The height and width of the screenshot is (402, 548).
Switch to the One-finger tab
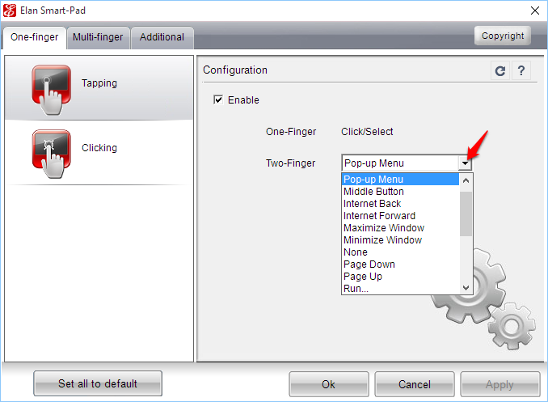[x=35, y=37]
